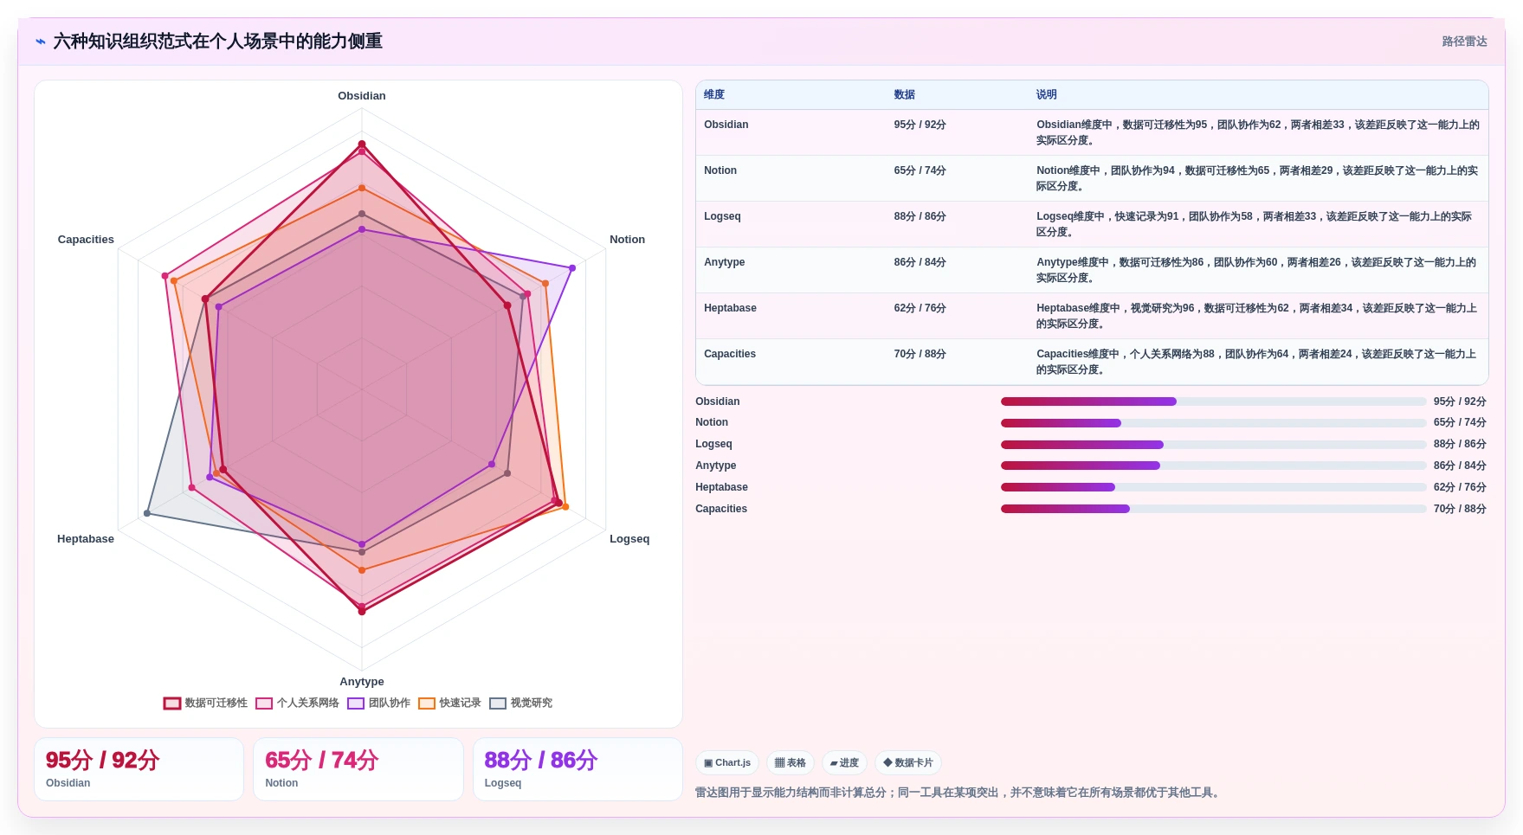Click the Obsidian progress bar

point(1213,401)
